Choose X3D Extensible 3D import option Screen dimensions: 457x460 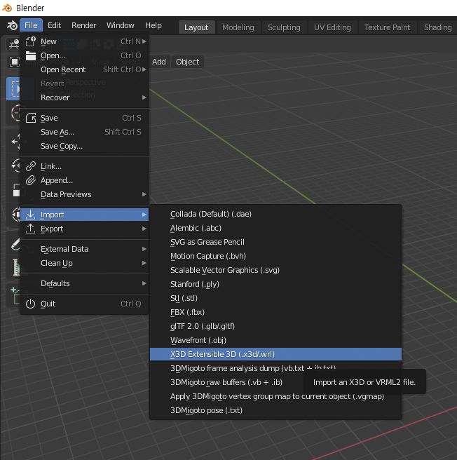(222, 354)
